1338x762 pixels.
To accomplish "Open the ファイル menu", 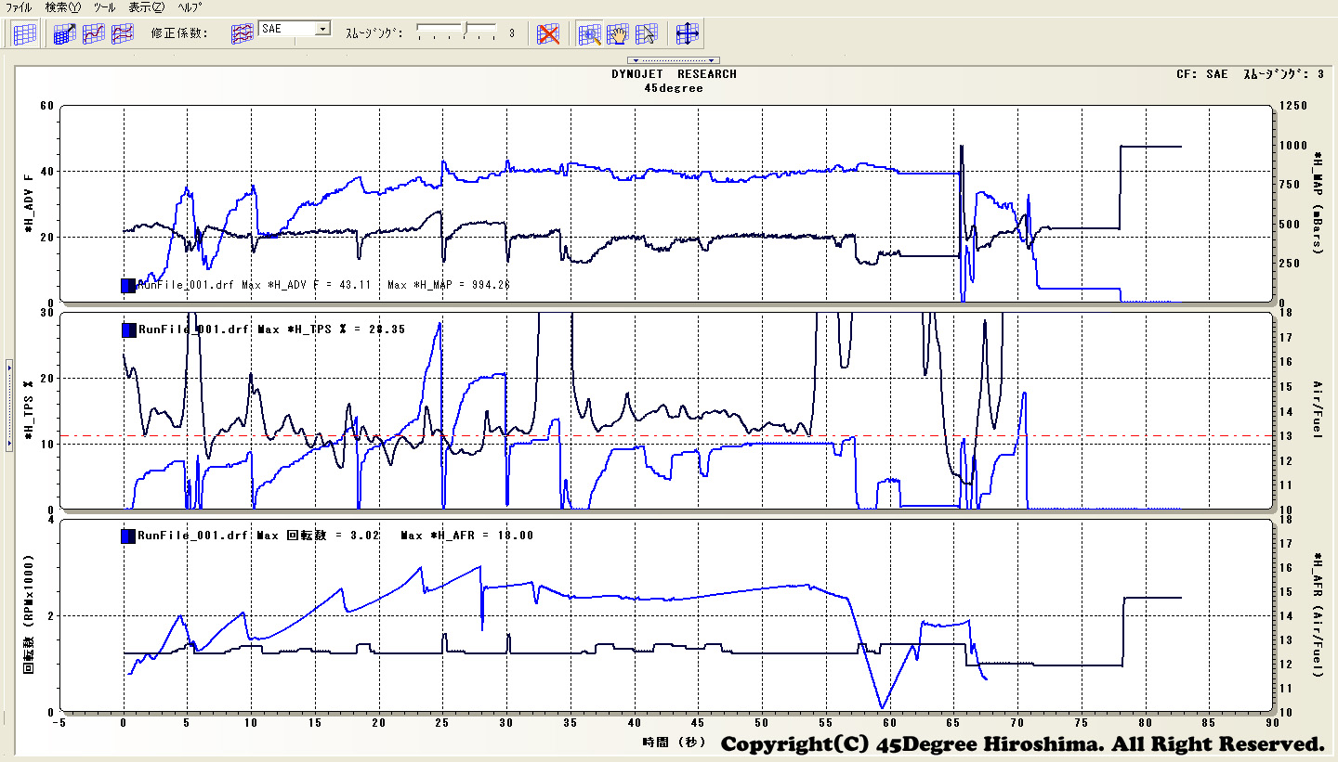I will [19, 6].
